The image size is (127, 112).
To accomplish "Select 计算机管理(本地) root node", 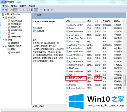I will pyautogui.click(x=12, y=15).
